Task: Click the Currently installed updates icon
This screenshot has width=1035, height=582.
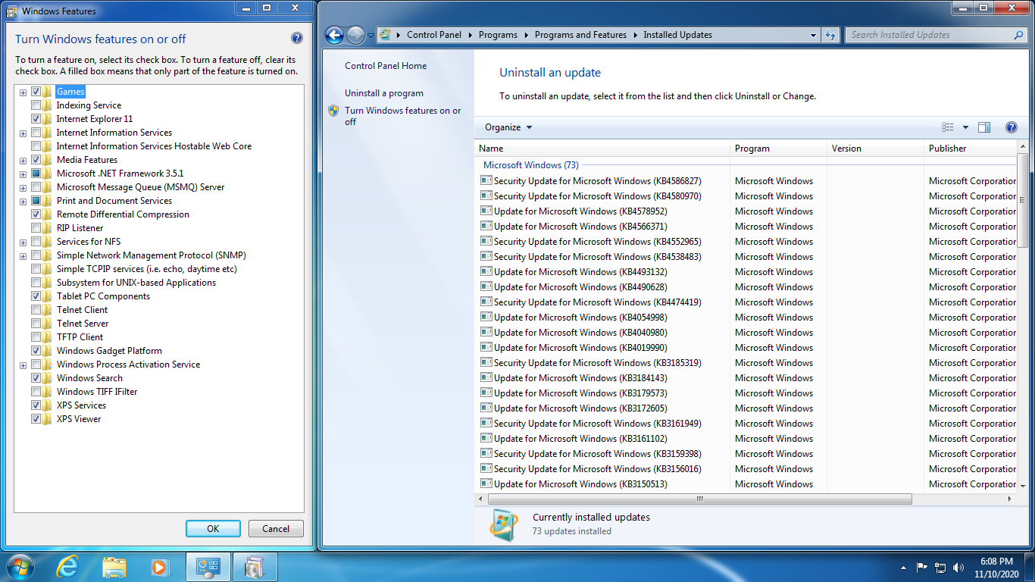Action: coord(504,524)
